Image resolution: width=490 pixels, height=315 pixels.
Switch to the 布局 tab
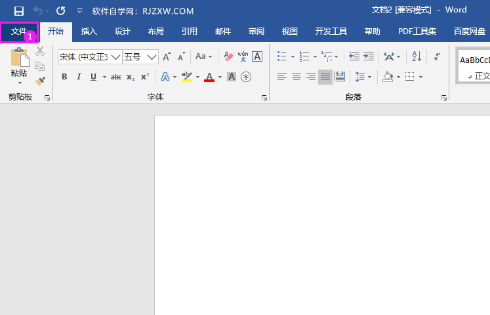[156, 31]
